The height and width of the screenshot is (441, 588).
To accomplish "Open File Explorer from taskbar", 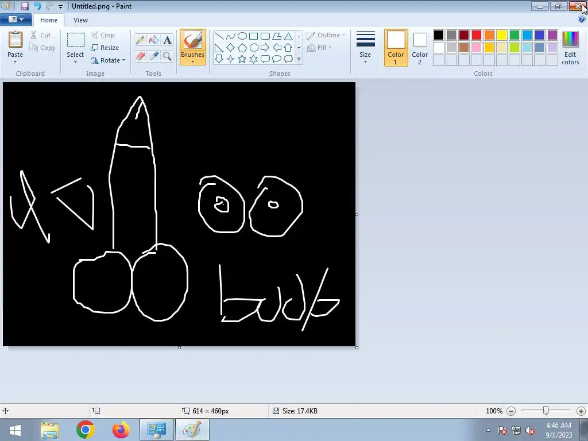I will 50,430.
